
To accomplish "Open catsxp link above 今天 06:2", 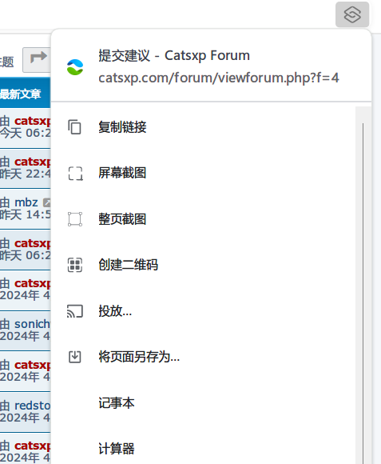I will (33, 121).
